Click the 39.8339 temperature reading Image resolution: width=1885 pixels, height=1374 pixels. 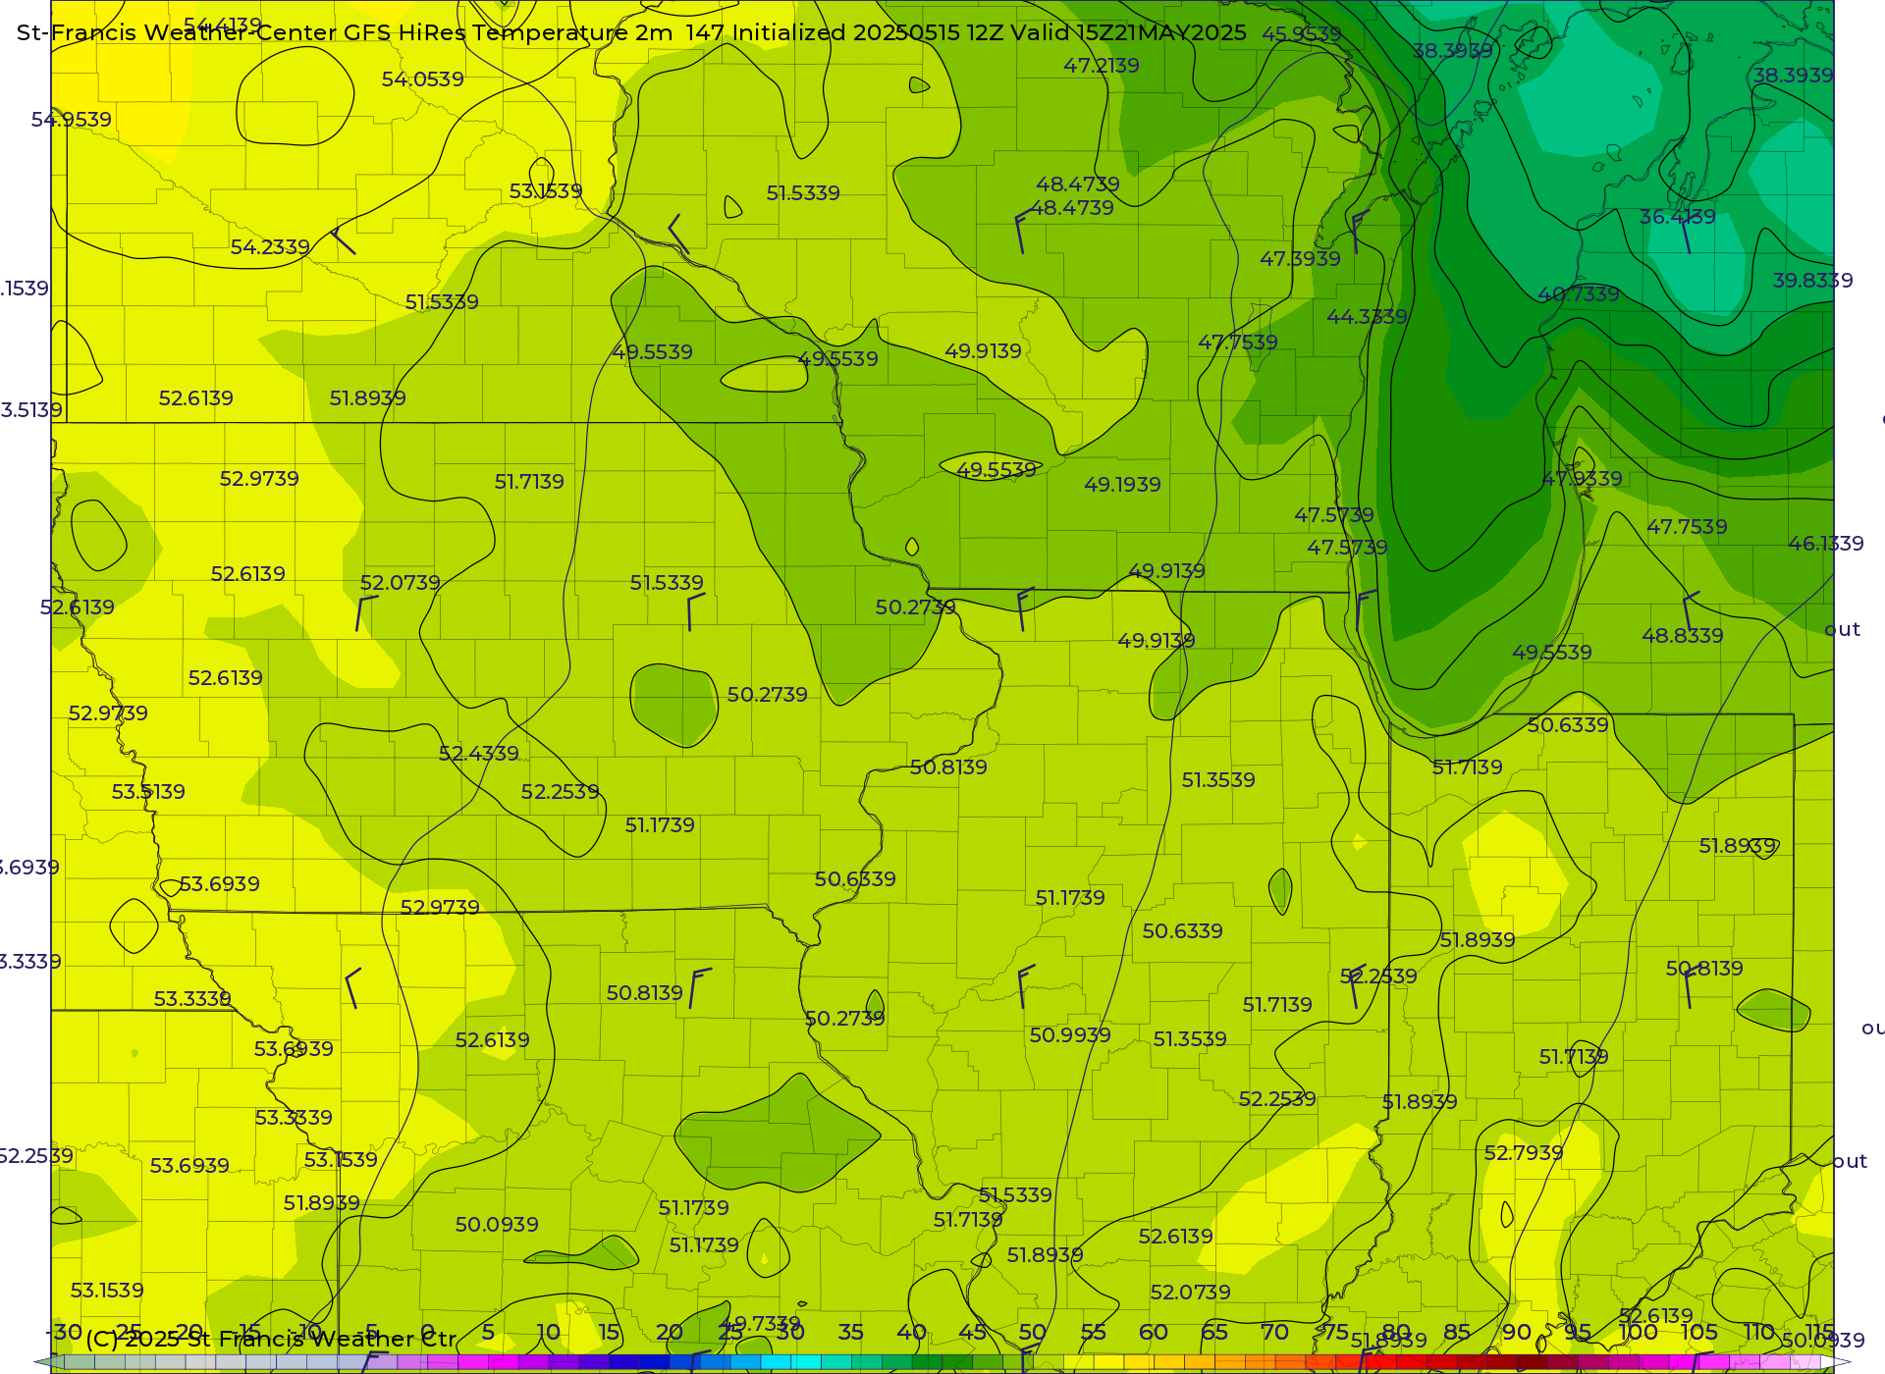tap(1813, 281)
